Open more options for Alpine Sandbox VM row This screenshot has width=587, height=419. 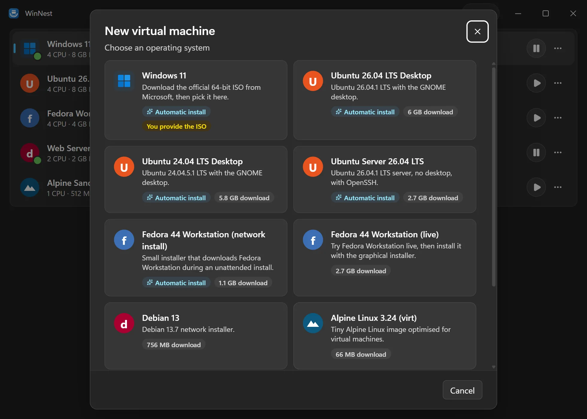(x=558, y=187)
